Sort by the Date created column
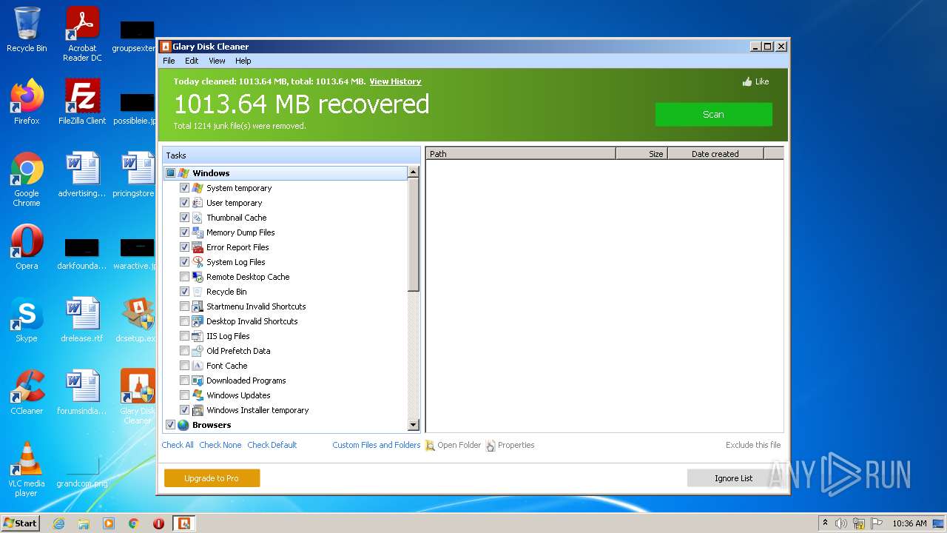The width and height of the screenshot is (947, 533). coord(715,154)
